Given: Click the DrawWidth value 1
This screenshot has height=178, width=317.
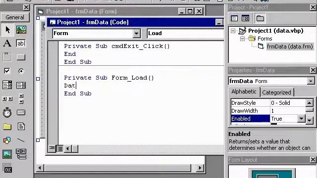Looking at the screenshot, I should coord(272,111).
